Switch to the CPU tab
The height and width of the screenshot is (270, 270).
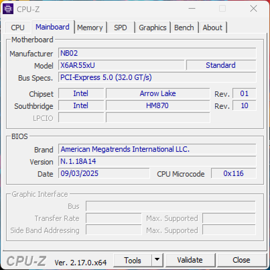pos(18,28)
